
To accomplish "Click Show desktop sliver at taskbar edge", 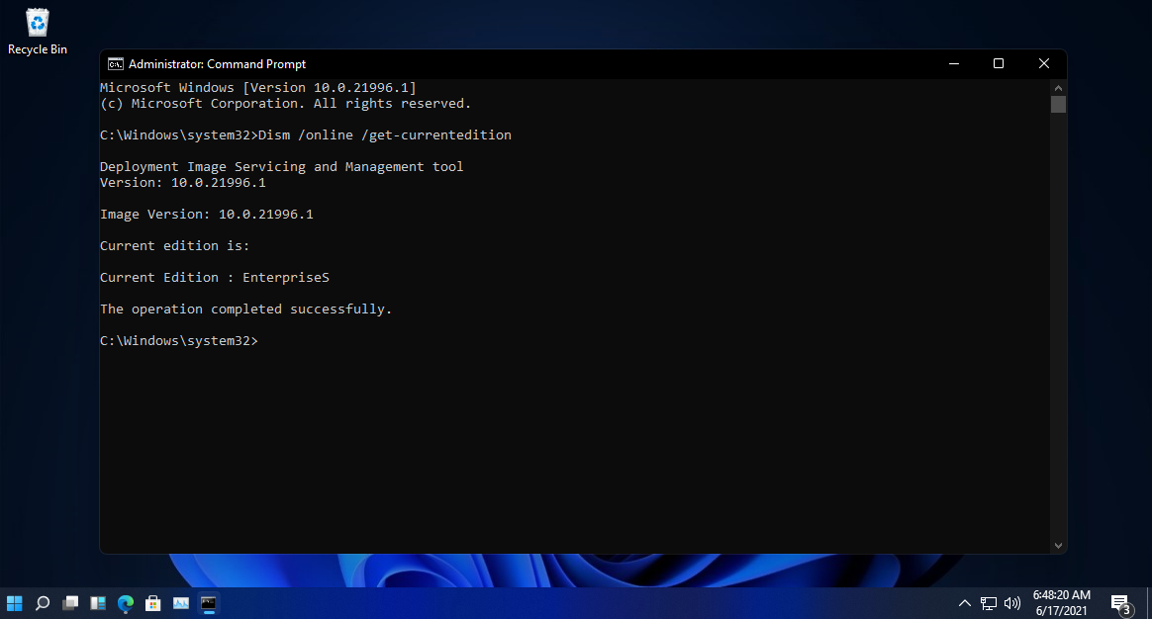I will click(x=1148, y=603).
